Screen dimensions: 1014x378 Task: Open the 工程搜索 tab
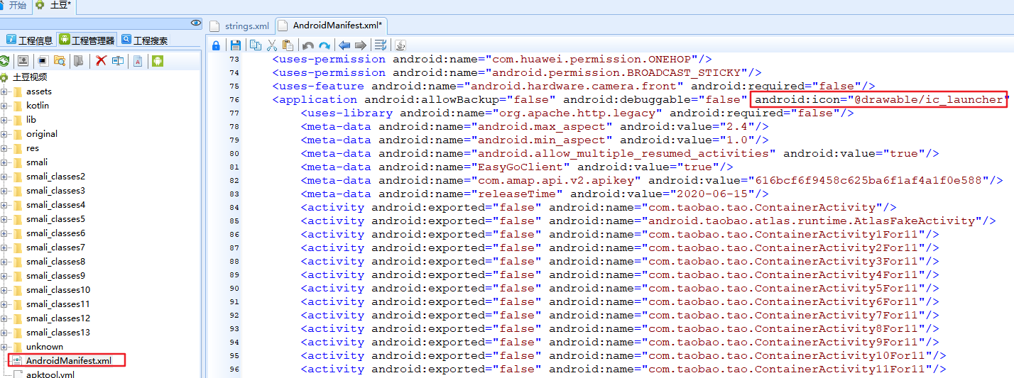[x=145, y=40]
